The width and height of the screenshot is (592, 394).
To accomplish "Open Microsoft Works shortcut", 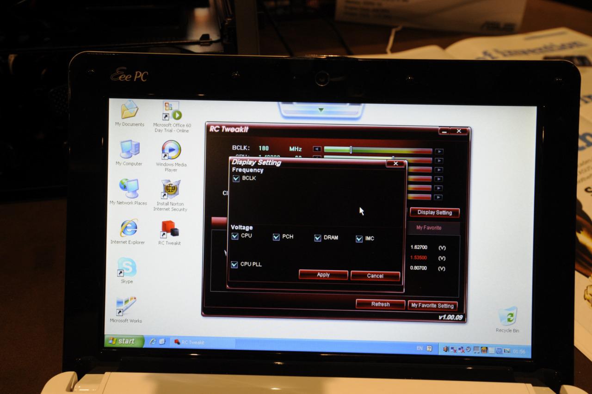I will tap(126, 309).
